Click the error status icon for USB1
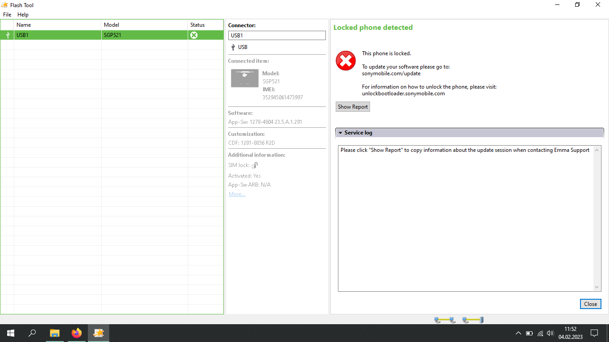The image size is (609, 342). 194,35
